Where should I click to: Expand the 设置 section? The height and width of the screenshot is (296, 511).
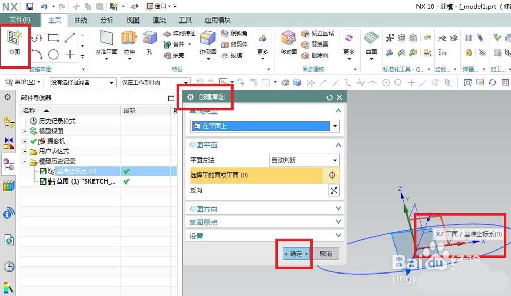[338, 235]
